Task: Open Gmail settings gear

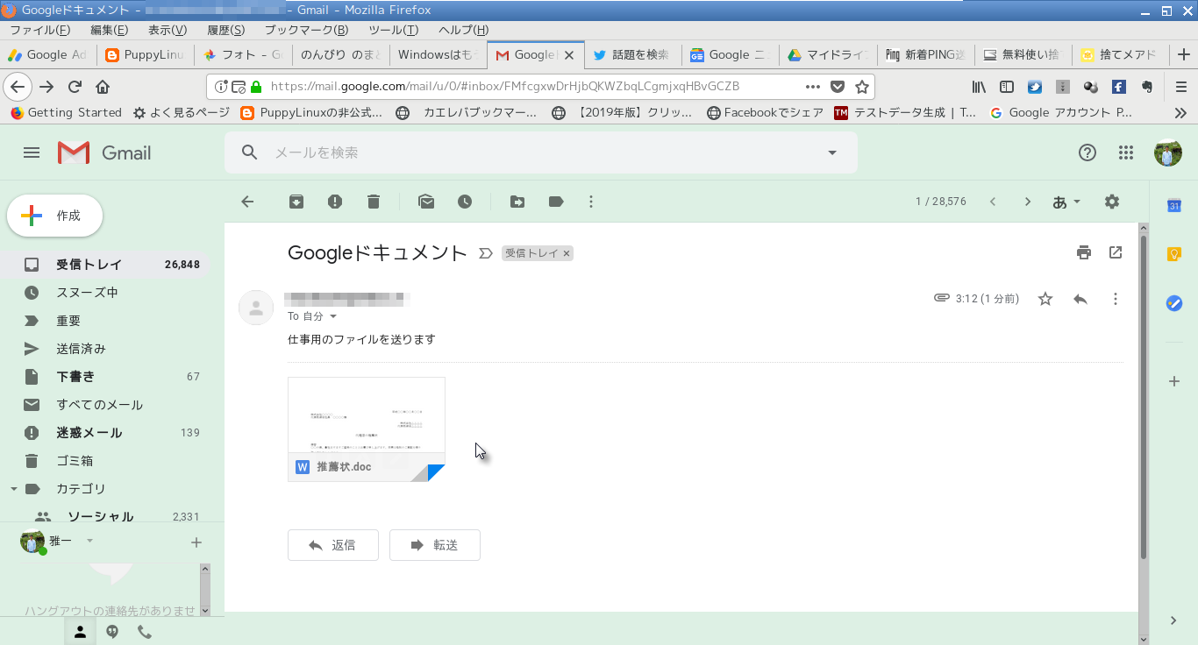Action: coord(1112,202)
